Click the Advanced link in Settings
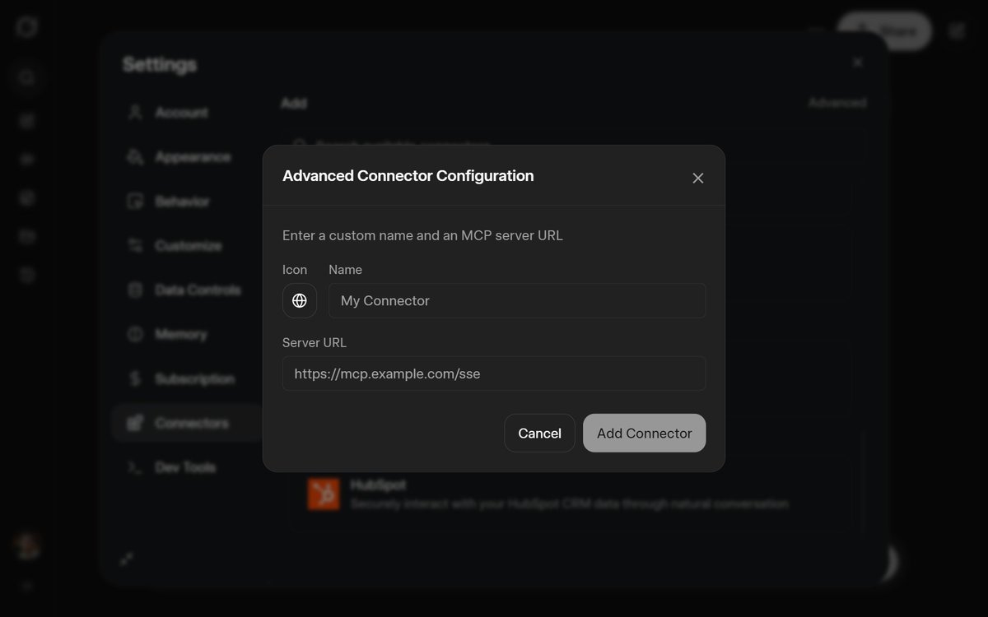The image size is (988, 617). (837, 103)
